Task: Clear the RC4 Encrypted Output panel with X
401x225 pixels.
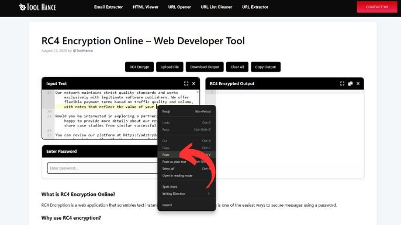Action: click(358, 83)
